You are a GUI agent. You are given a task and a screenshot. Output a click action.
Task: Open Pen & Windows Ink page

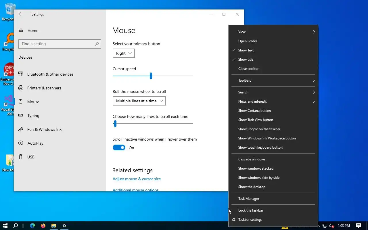click(60, 129)
